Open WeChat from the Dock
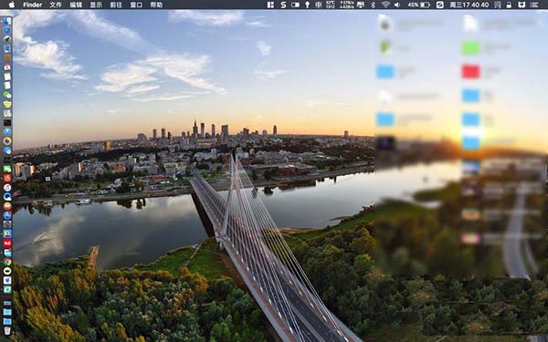 point(7,95)
